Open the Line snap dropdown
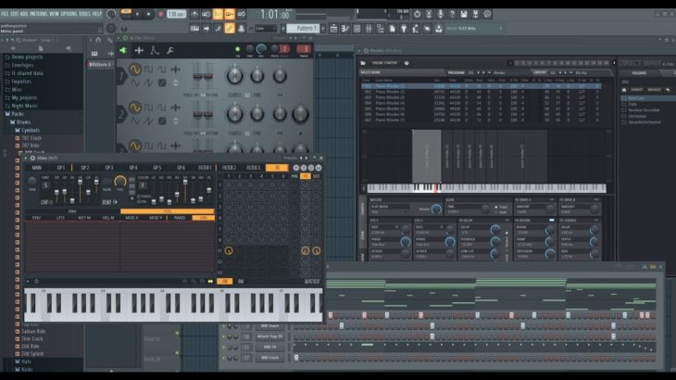Screen dimensions: 676x380 click(266, 29)
